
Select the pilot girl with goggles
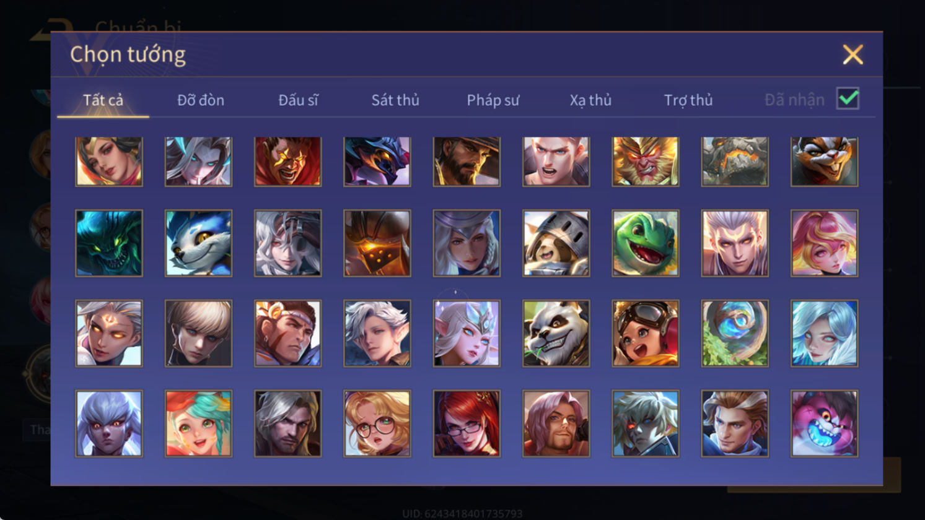click(x=645, y=334)
